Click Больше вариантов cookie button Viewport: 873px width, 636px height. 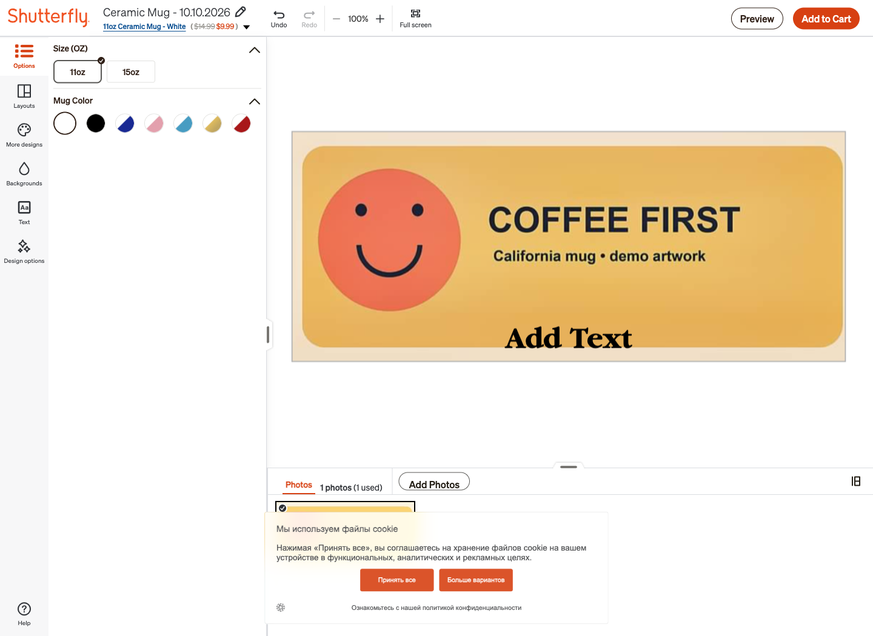click(x=476, y=580)
